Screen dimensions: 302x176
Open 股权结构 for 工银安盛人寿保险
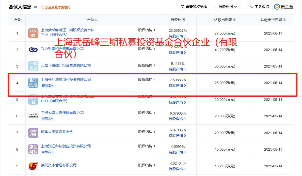[x=147, y=113]
